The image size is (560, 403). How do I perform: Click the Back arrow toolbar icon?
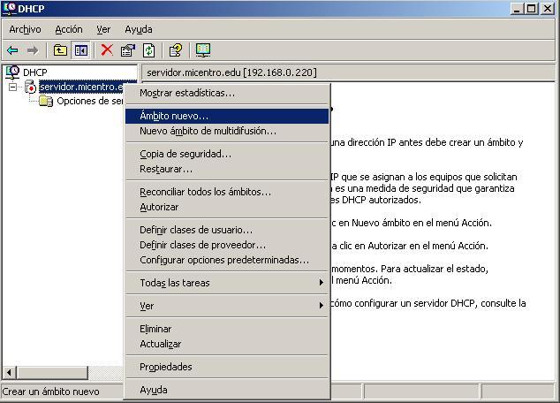(12, 50)
